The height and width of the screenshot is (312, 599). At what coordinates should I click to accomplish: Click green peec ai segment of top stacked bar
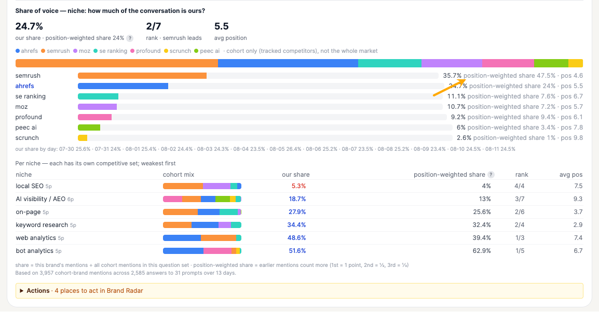click(x=551, y=63)
